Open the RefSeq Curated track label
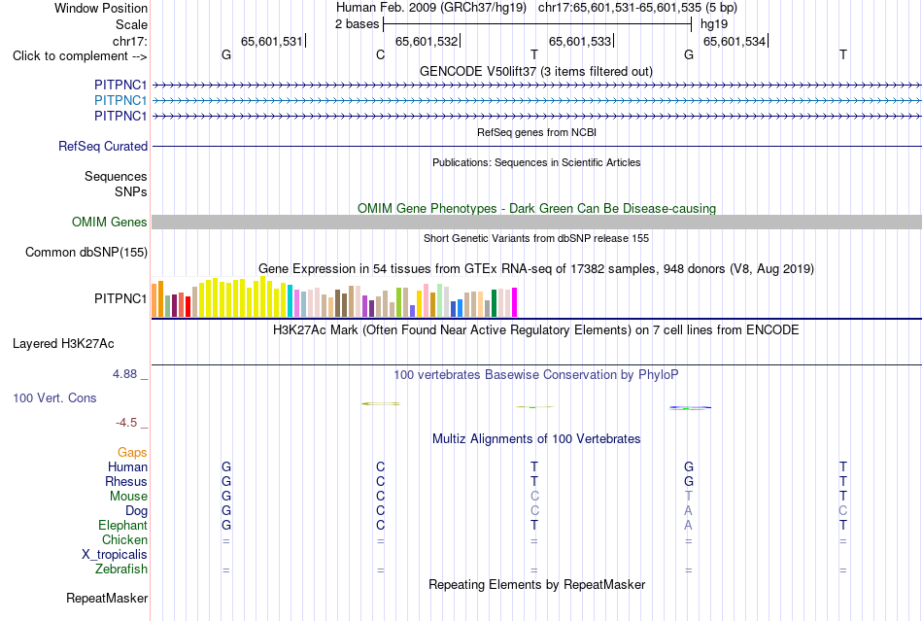This screenshot has height=621, width=923. [x=103, y=146]
